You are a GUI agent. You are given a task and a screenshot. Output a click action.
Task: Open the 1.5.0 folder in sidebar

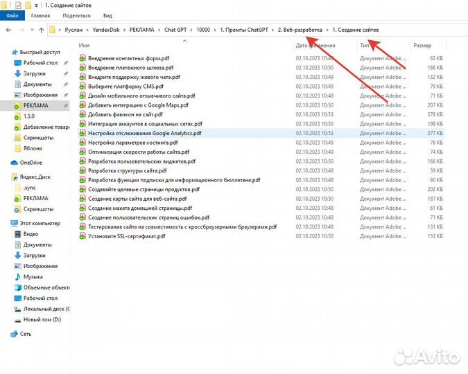pos(29,116)
